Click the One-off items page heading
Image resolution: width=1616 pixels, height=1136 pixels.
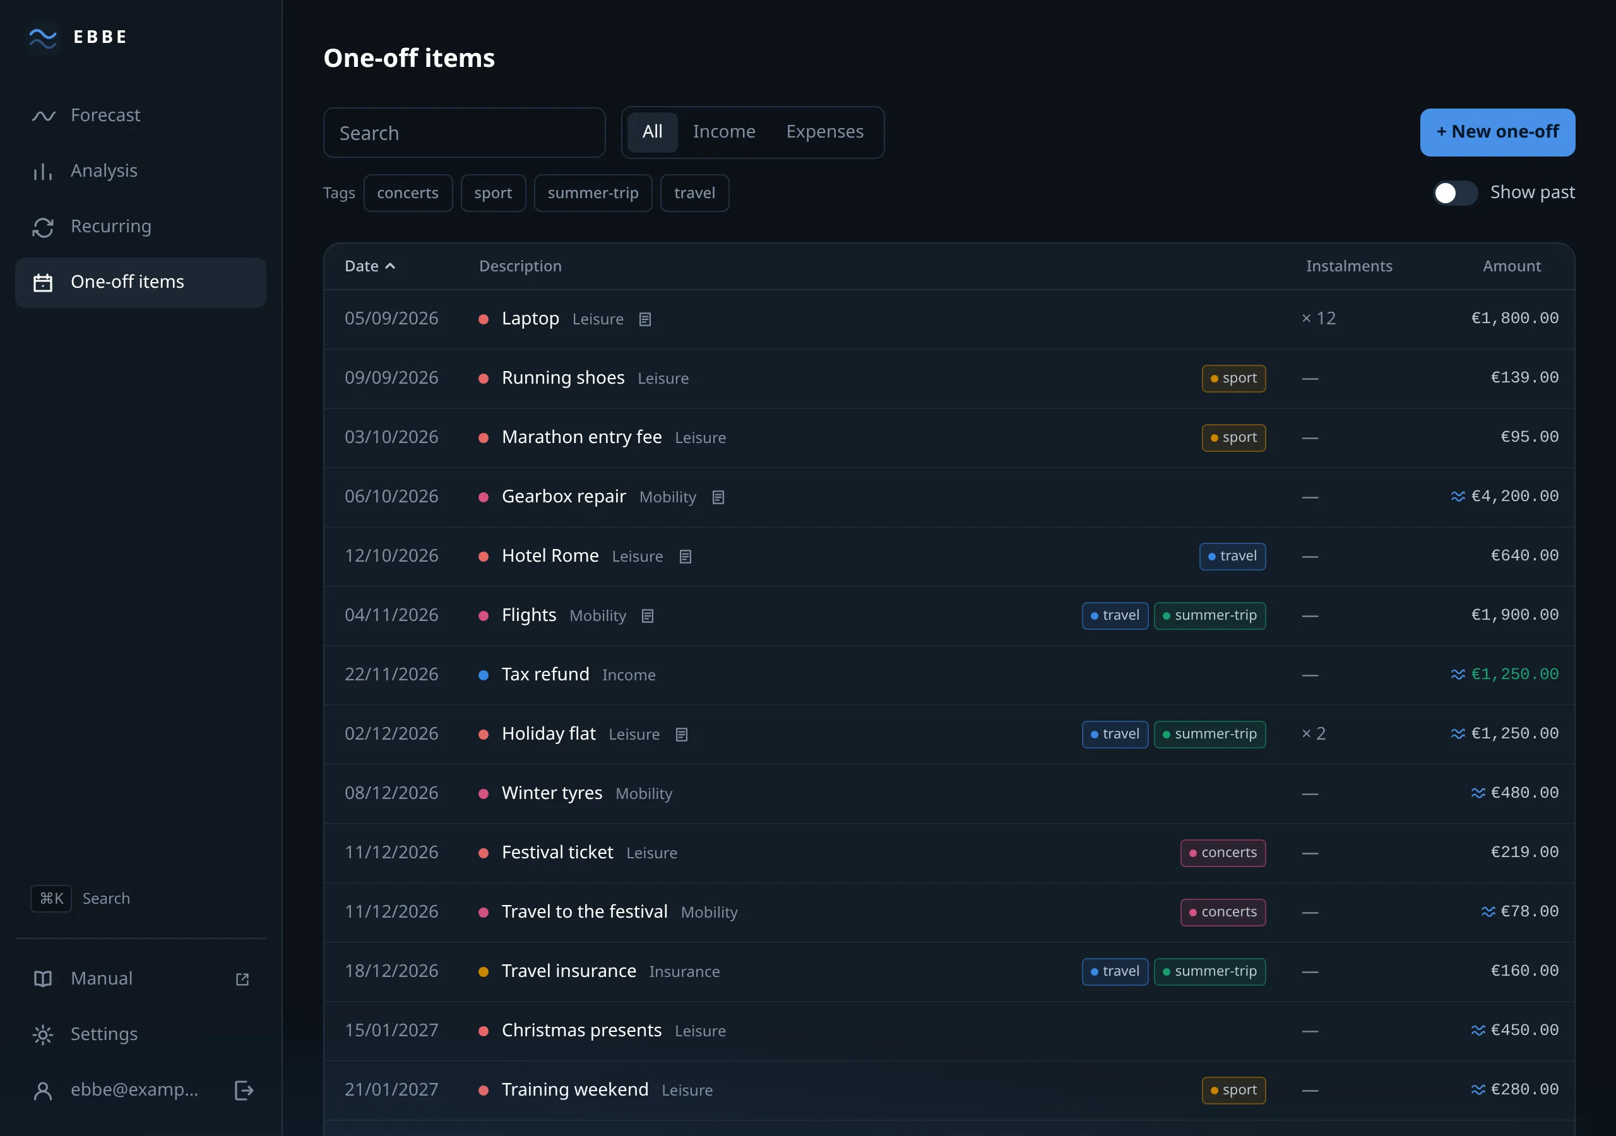(x=409, y=57)
